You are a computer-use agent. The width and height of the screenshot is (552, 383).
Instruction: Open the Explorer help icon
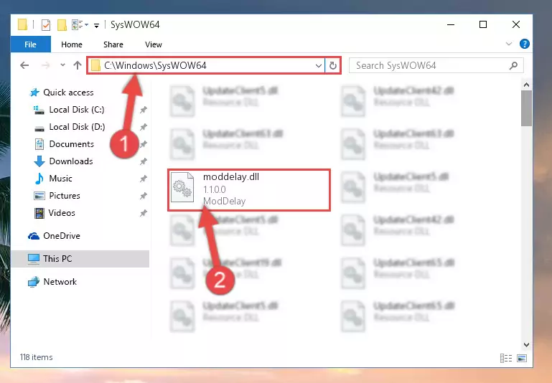pyautogui.click(x=524, y=44)
